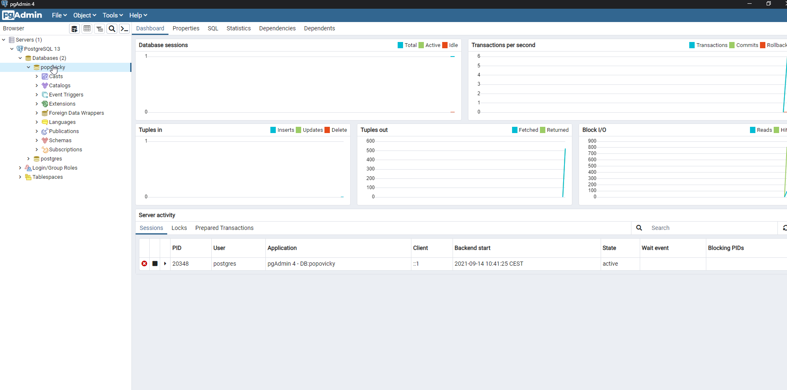Screen dimensions: 787x390
Task: Click the Casts node icon
Action: coord(45,77)
